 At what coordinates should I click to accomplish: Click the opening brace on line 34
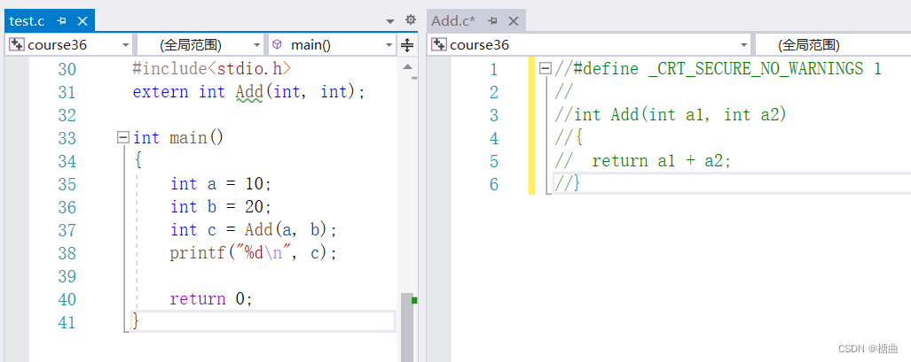137,161
